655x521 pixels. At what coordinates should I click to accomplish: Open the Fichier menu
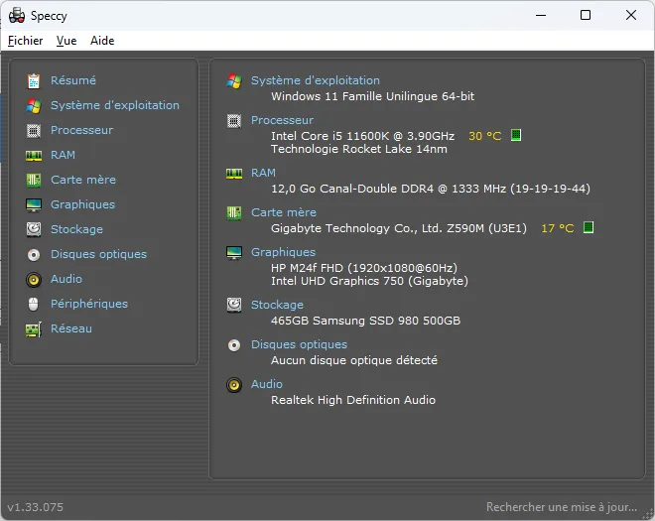pos(26,41)
